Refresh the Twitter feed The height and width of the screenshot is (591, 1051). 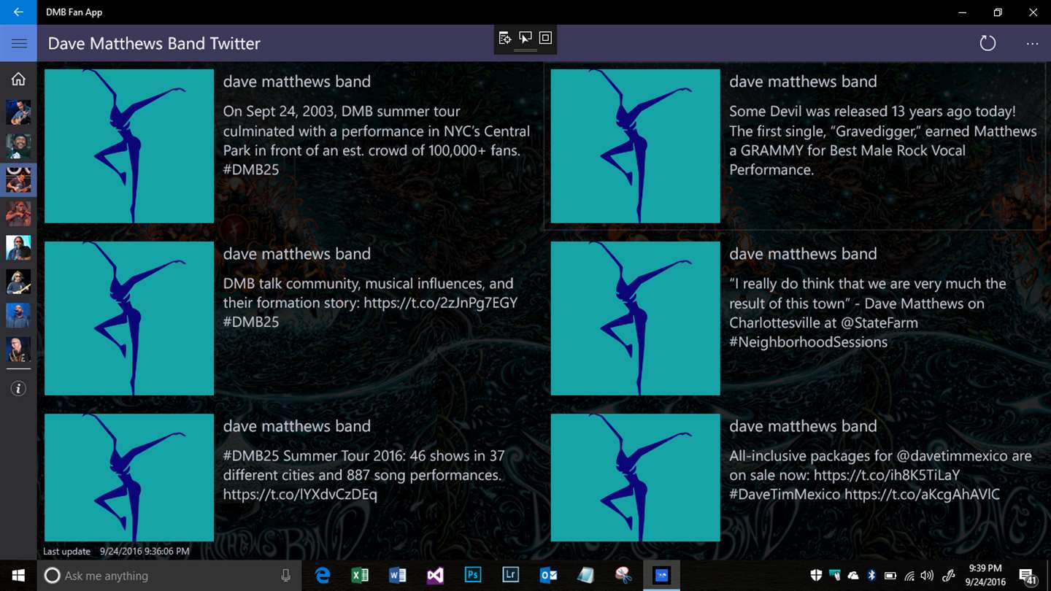tap(988, 43)
